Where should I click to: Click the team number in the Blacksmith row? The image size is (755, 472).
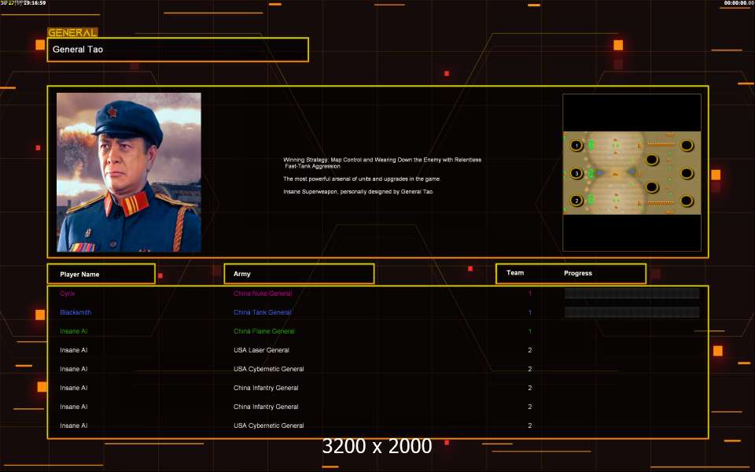529,312
